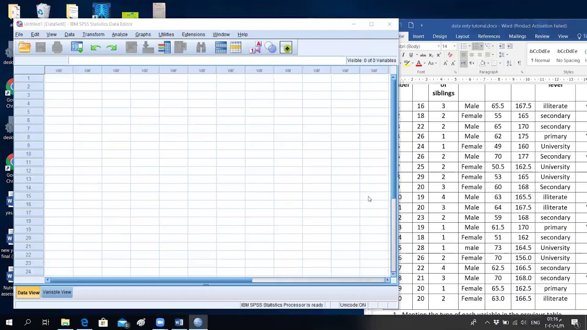587x330 pixels.
Task: Open the Mailings tab in Word
Action: pos(517,36)
